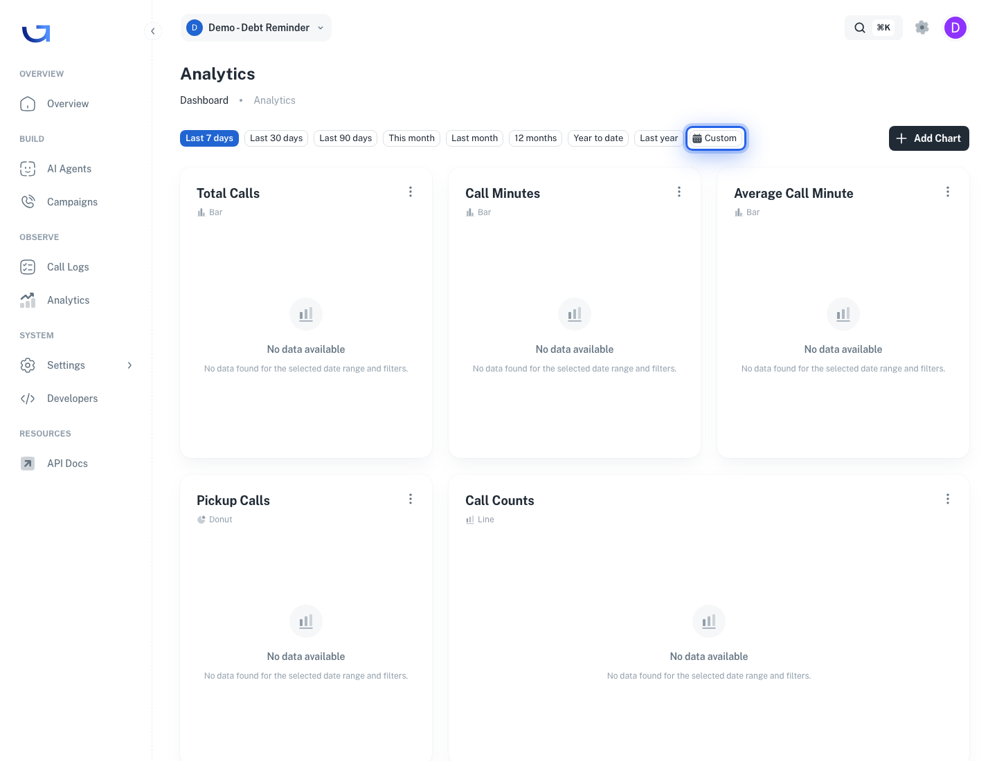Open the Overview home icon
The width and height of the screenshot is (997, 761).
point(28,104)
